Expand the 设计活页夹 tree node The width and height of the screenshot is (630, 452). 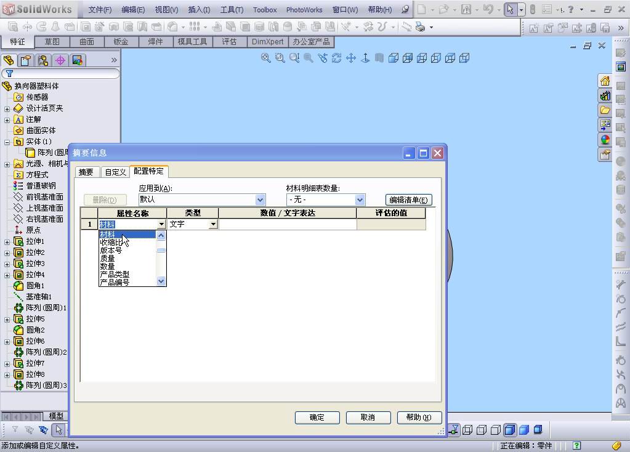[7, 109]
